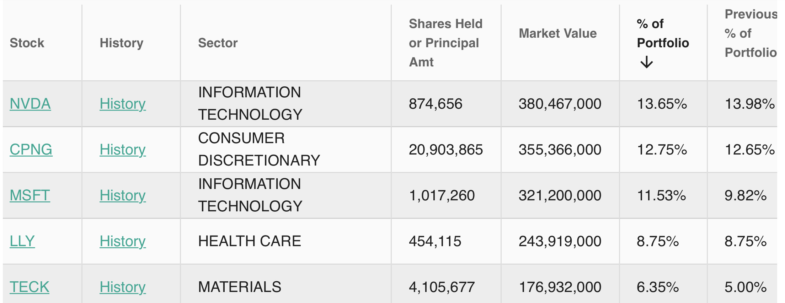Sort table by Stock column header
Image resolution: width=785 pixels, height=303 pixels.
[x=27, y=43]
